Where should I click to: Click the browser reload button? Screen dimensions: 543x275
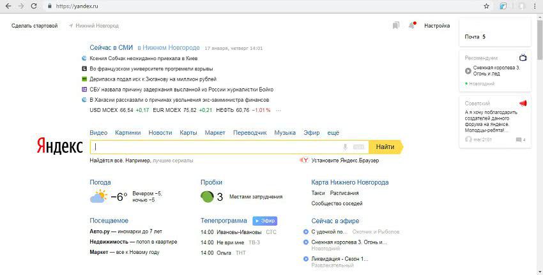tap(35, 6)
